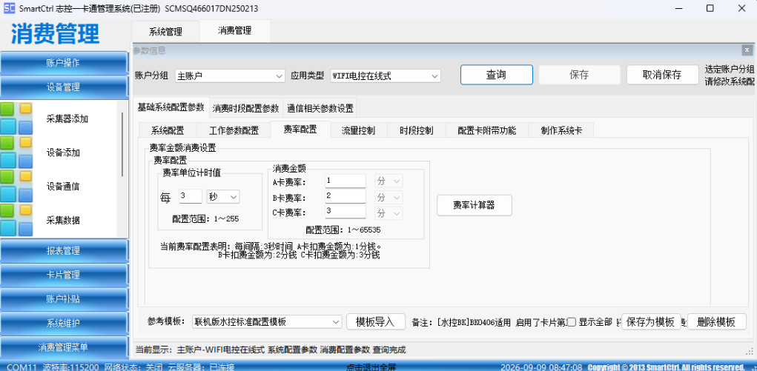Screen dimensions: 757x371
Task: Open the 费率计算器
Action: coord(474,206)
